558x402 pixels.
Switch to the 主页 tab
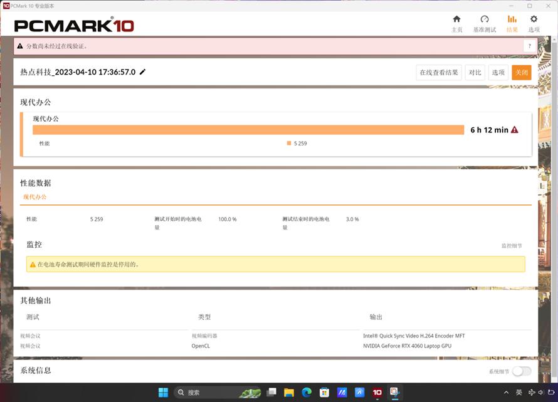(457, 24)
